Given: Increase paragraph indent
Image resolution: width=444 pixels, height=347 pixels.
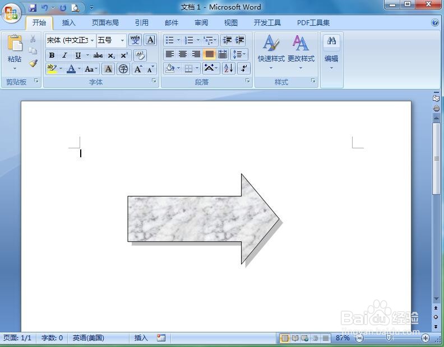Looking at the screenshot, I should (x=239, y=40).
